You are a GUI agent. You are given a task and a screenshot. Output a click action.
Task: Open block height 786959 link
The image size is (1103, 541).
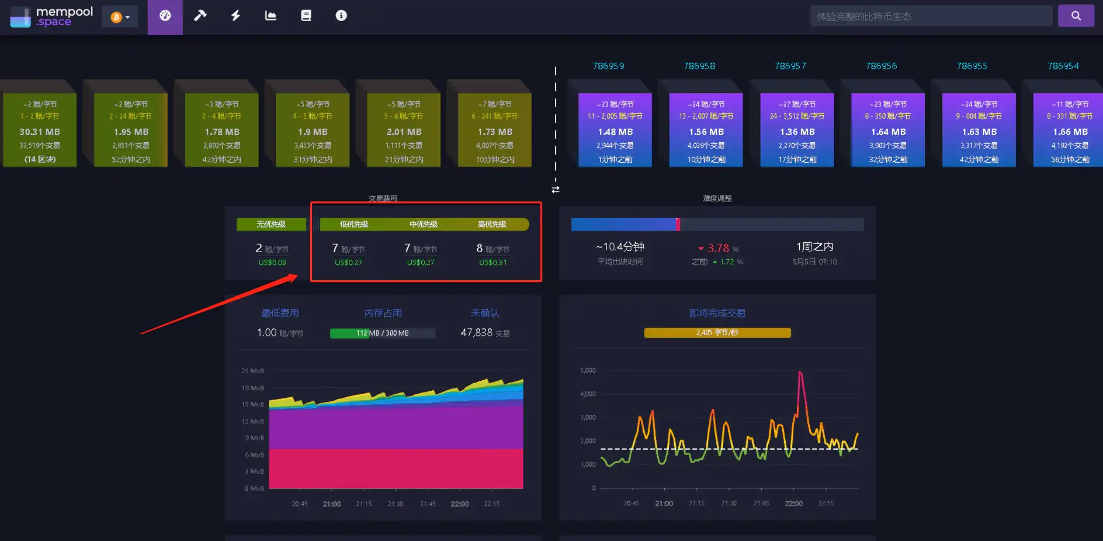coord(608,66)
